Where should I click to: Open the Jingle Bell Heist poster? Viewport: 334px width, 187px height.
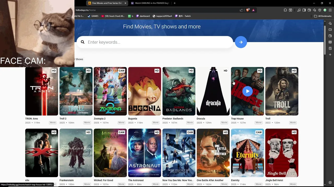click(x=282, y=153)
